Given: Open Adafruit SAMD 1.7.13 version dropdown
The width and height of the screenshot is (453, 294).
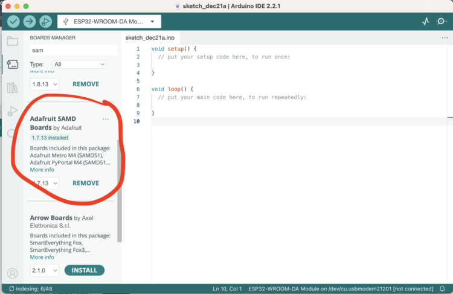Looking at the screenshot, I should [x=45, y=184].
